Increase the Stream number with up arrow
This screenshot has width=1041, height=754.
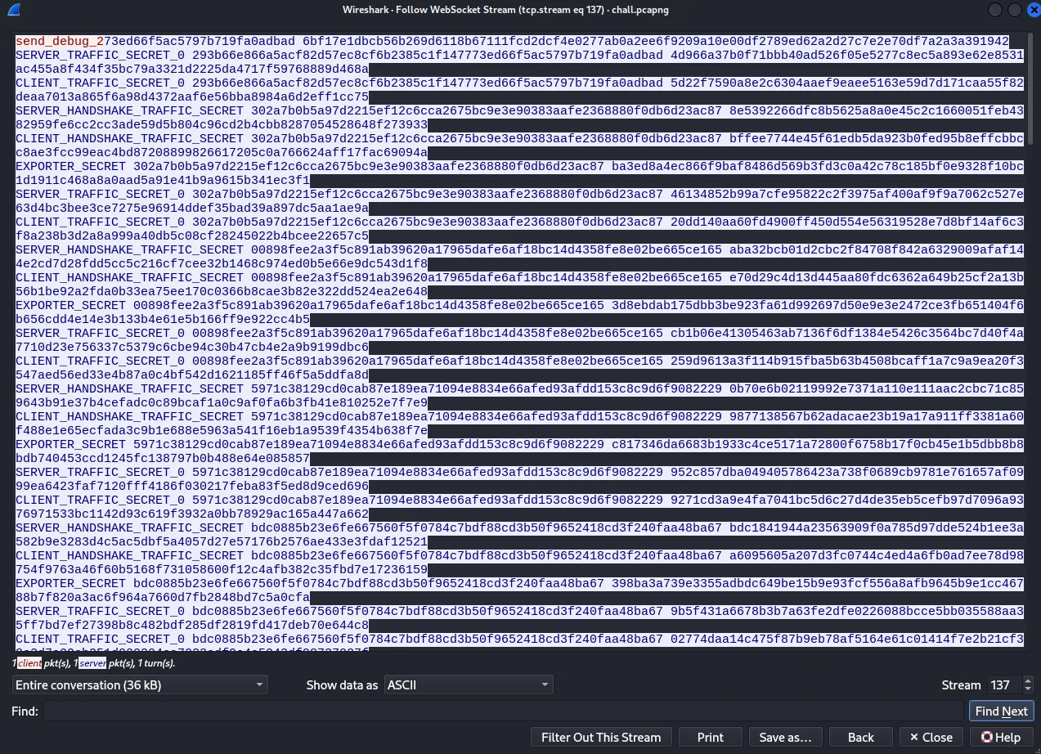coord(1028,680)
